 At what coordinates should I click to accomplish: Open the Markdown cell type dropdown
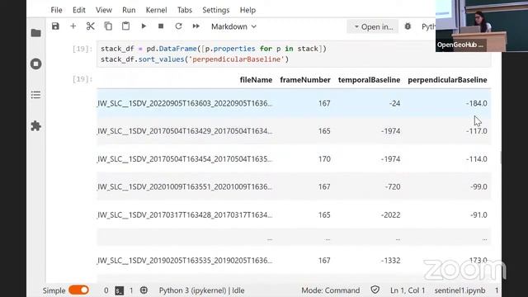pyautogui.click(x=233, y=26)
